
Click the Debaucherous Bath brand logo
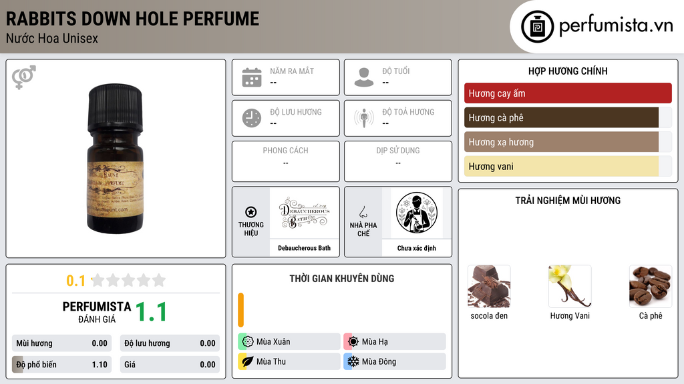click(x=305, y=213)
